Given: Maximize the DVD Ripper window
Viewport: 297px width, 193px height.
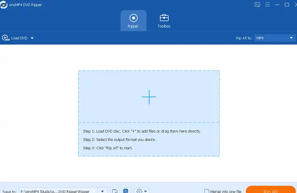Looking at the screenshot, I should tap(287, 5).
